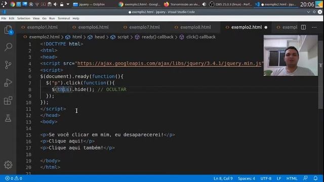
Task: Click the 20:06 clock
Action: 307,5
